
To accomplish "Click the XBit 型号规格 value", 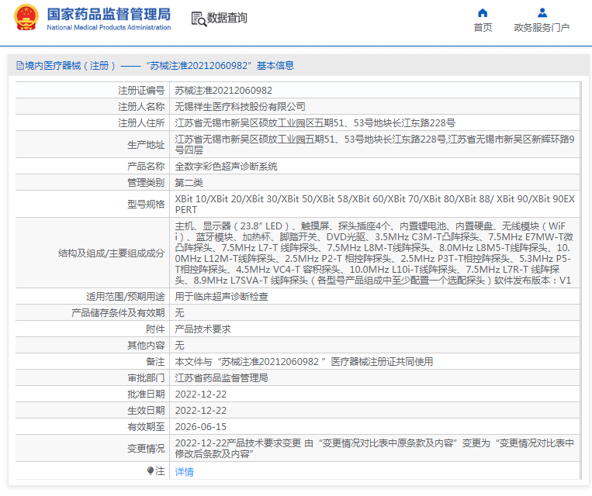I will coord(375,204).
